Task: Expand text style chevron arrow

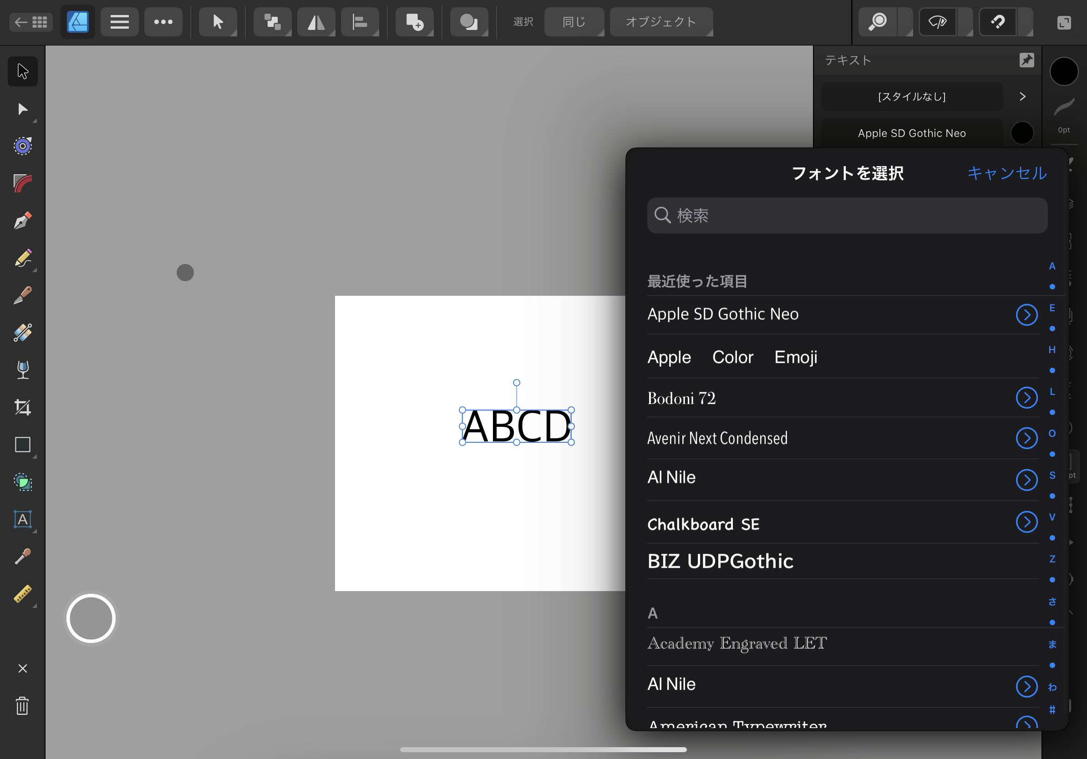Action: point(1023,96)
